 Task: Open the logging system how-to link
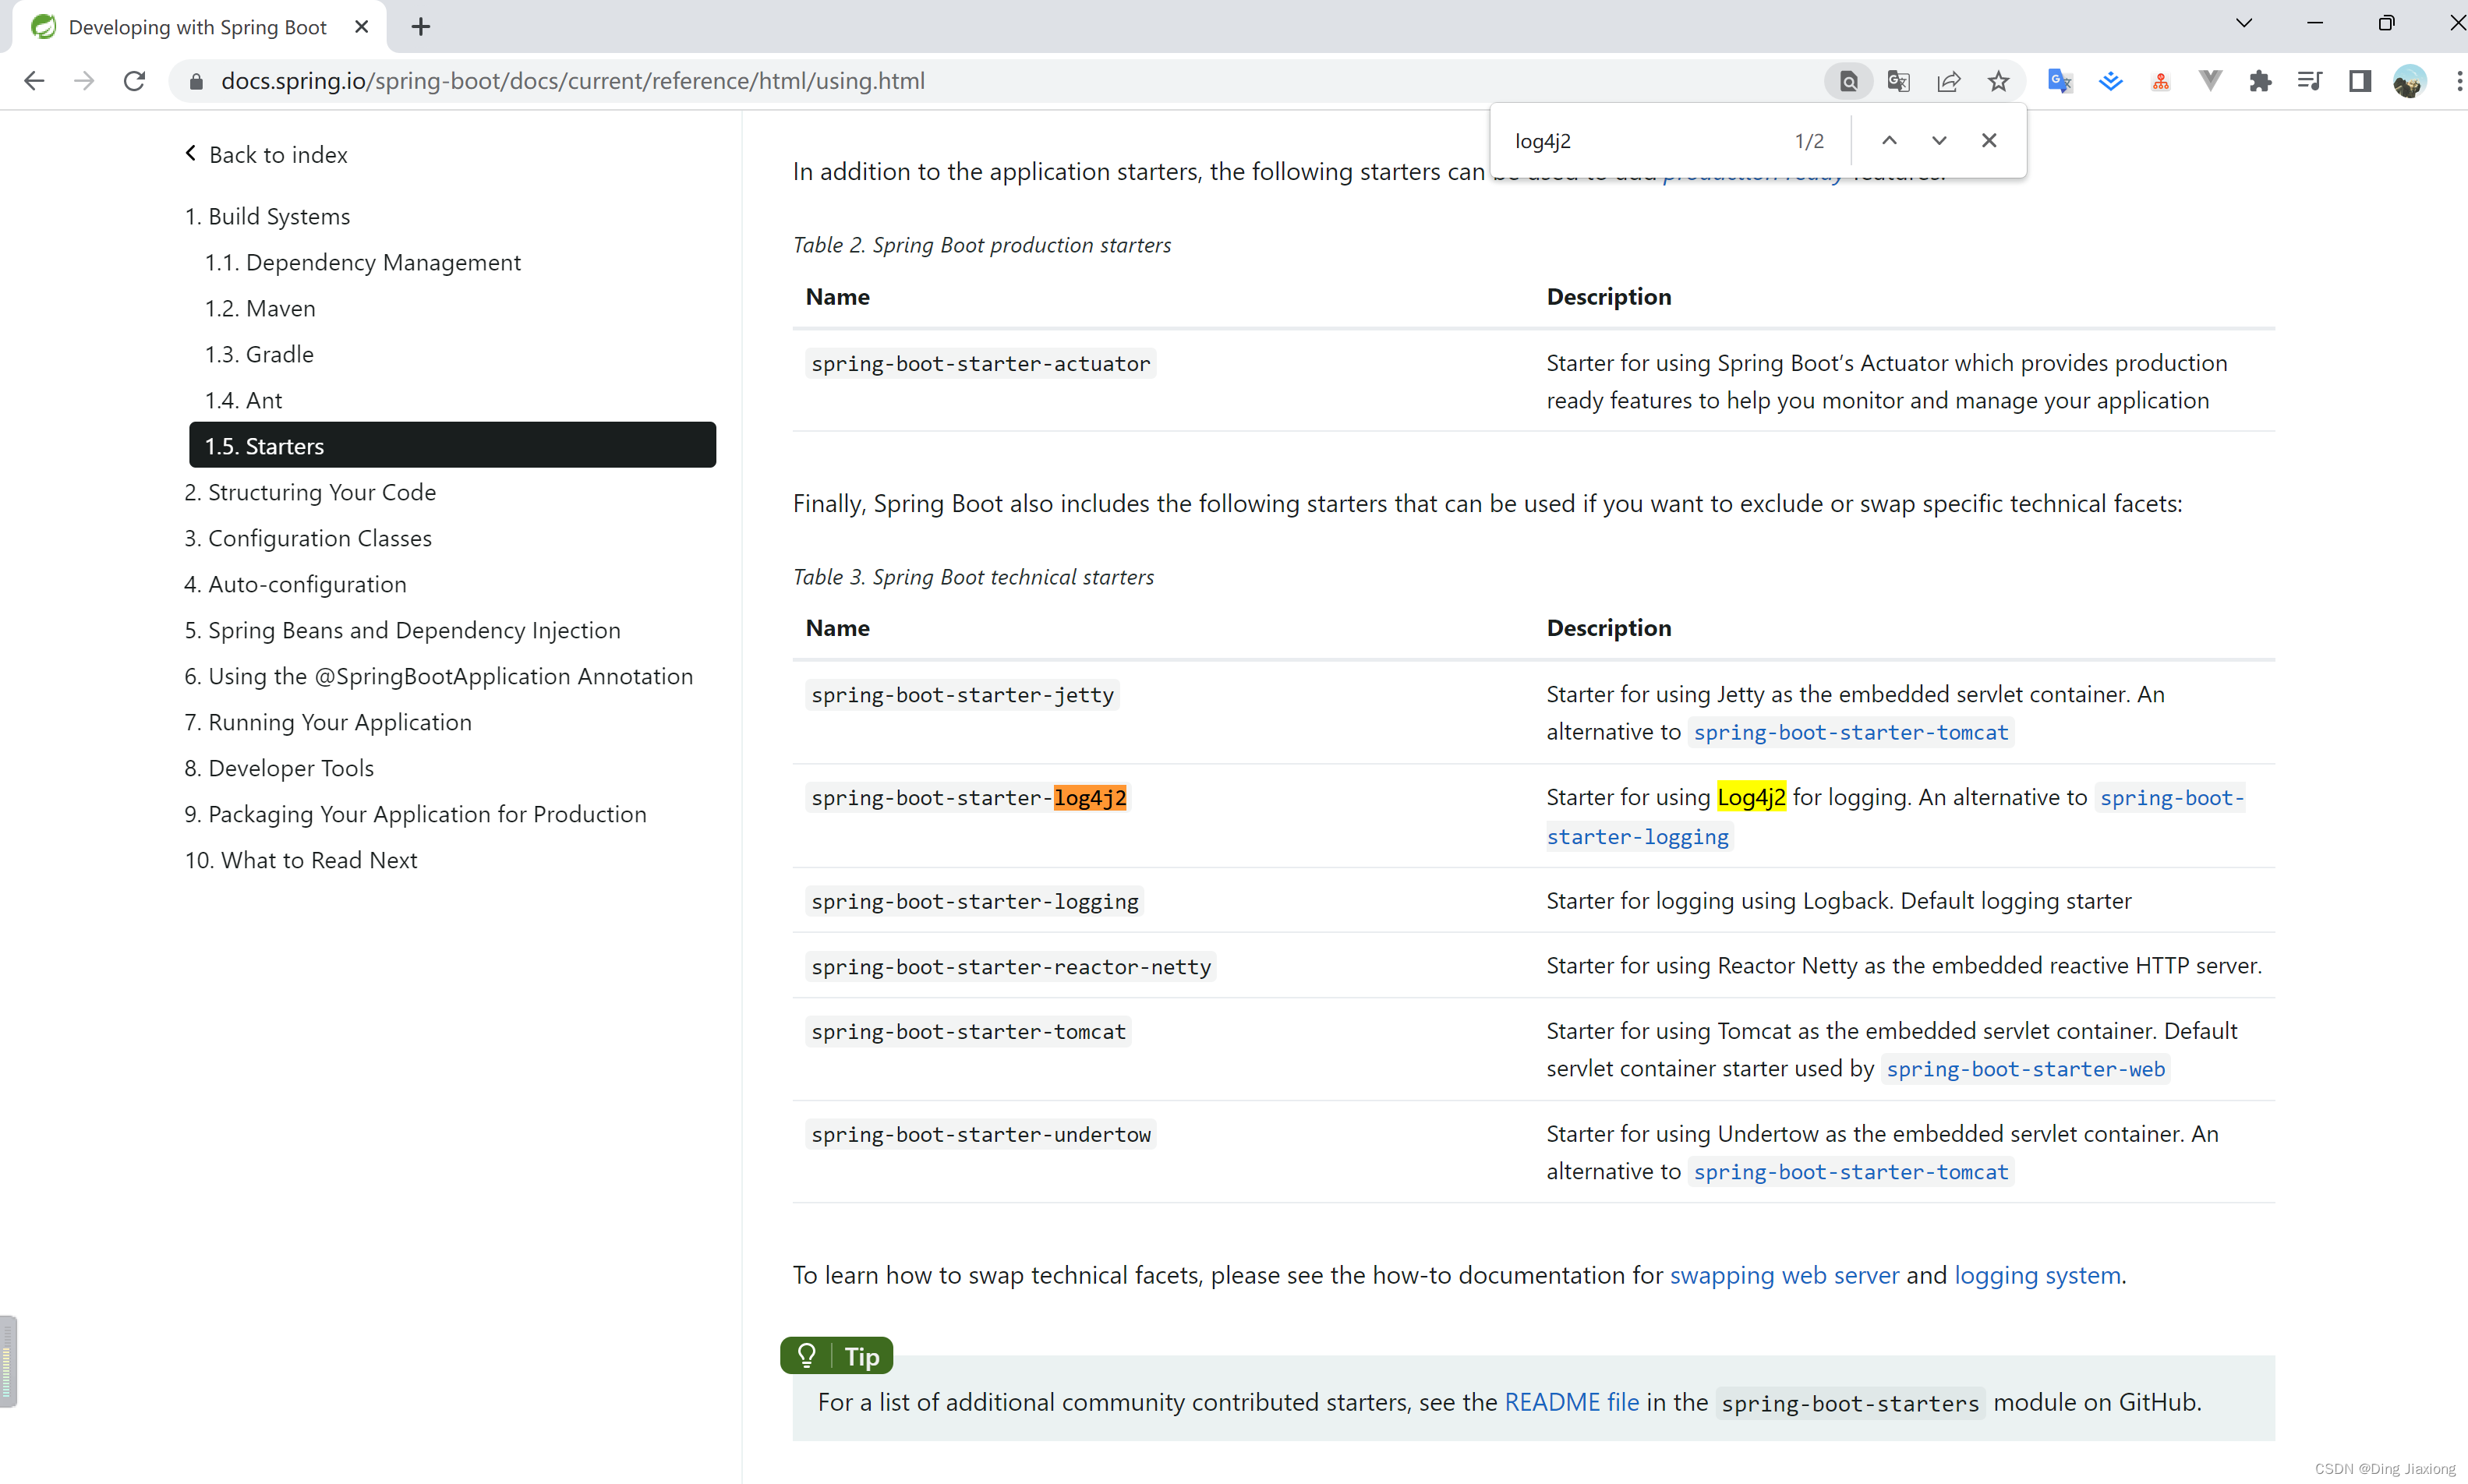(x=2037, y=1276)
